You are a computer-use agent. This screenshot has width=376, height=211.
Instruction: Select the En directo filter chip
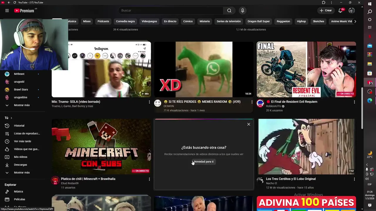click(170, 21)
